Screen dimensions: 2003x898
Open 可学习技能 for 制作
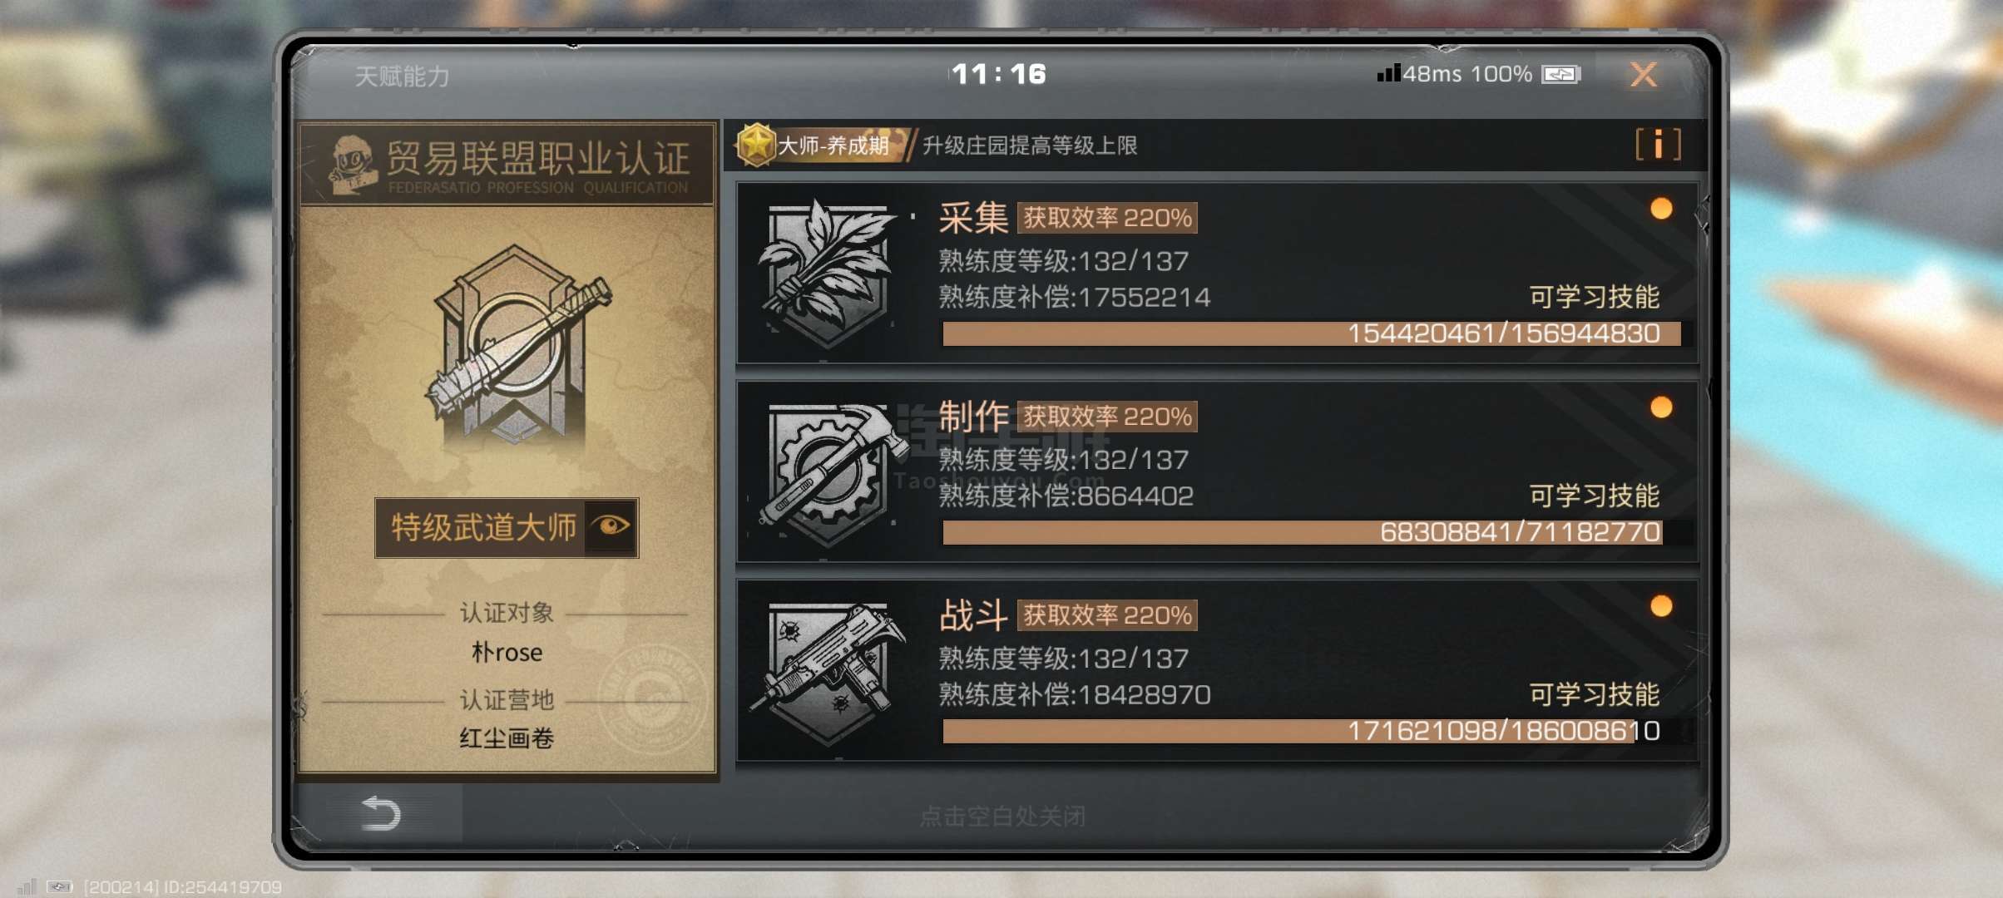pyautogui.click(x=1594, y=496)
